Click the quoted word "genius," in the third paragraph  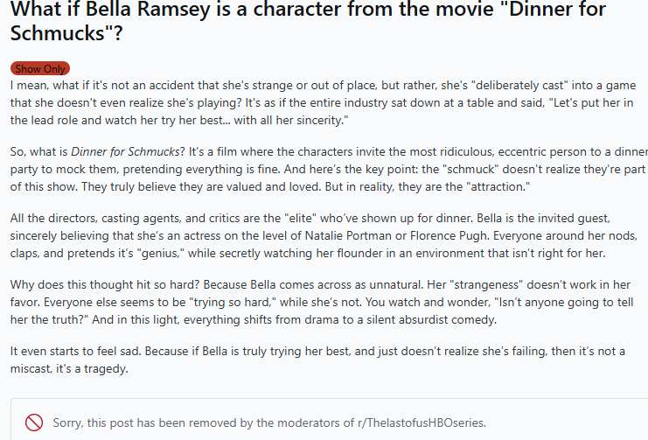pos(161,253)
